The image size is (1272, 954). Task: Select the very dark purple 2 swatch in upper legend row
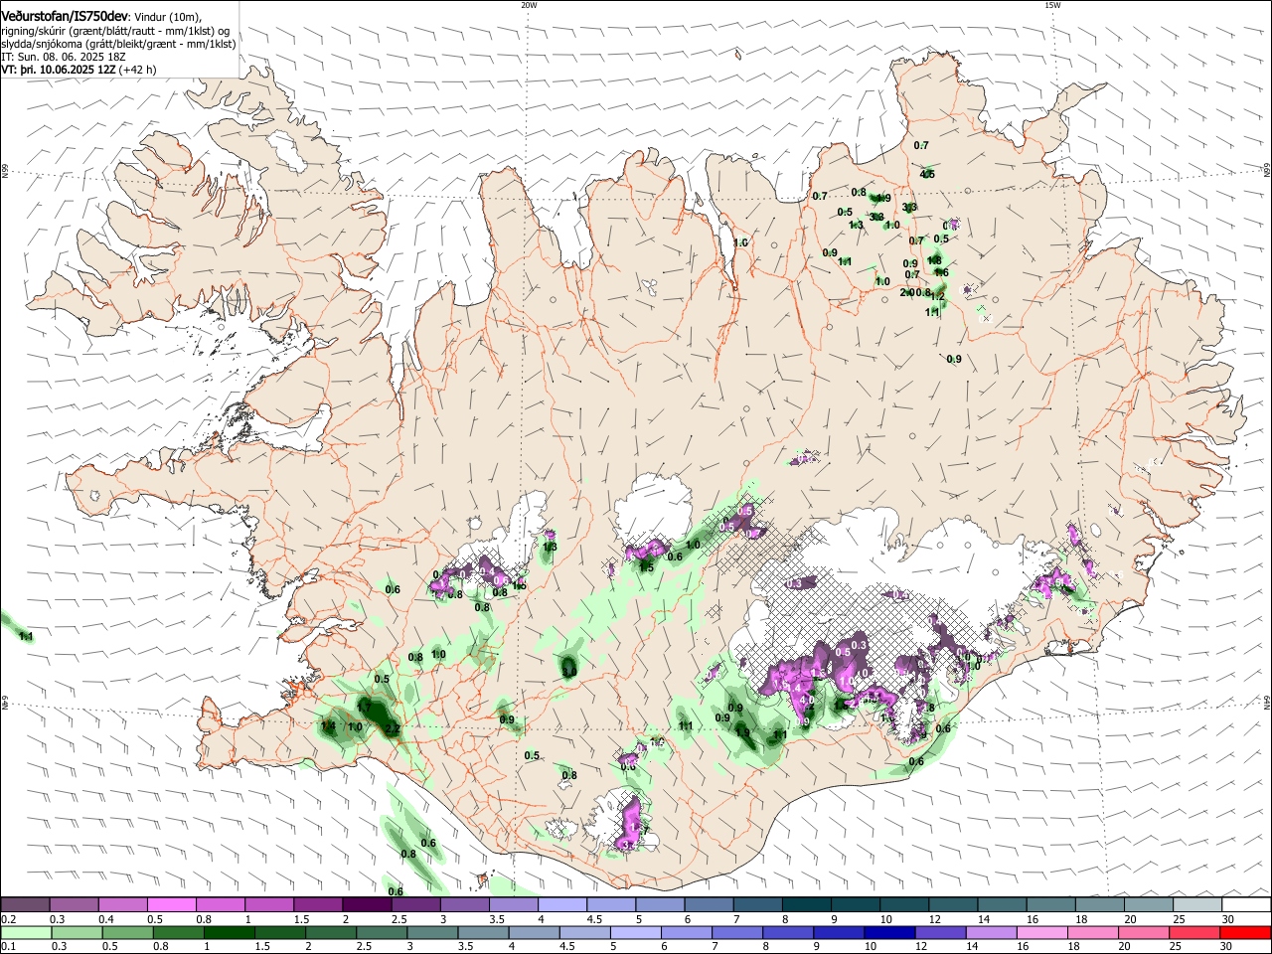366,904
